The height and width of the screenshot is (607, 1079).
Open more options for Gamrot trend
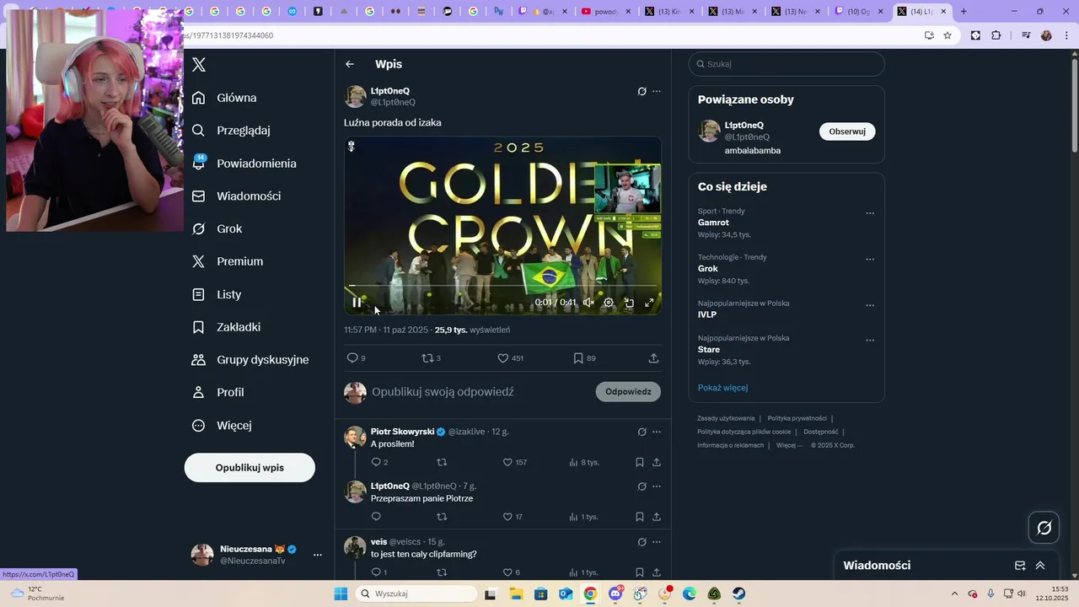pyautogui.click(x=870, y=213)
